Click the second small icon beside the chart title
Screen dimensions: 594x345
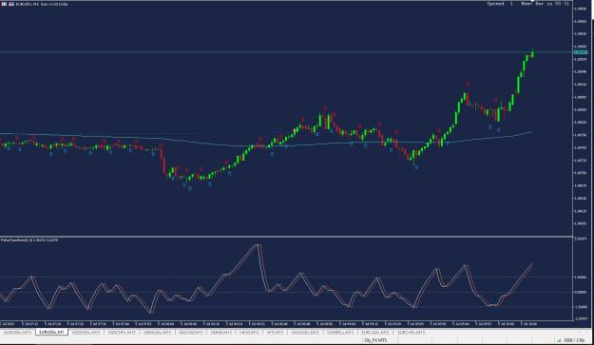tap(11, 4)
